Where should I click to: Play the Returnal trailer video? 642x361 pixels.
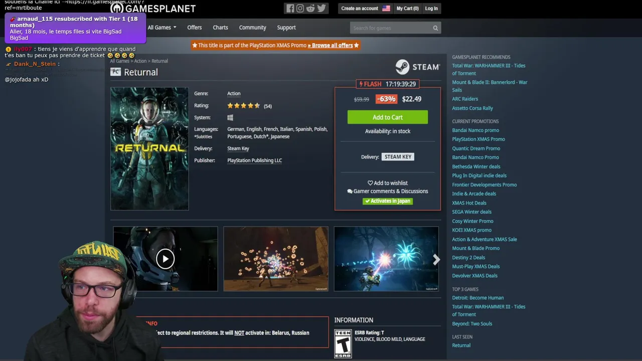pyautogui.click(x=165, y=259)
